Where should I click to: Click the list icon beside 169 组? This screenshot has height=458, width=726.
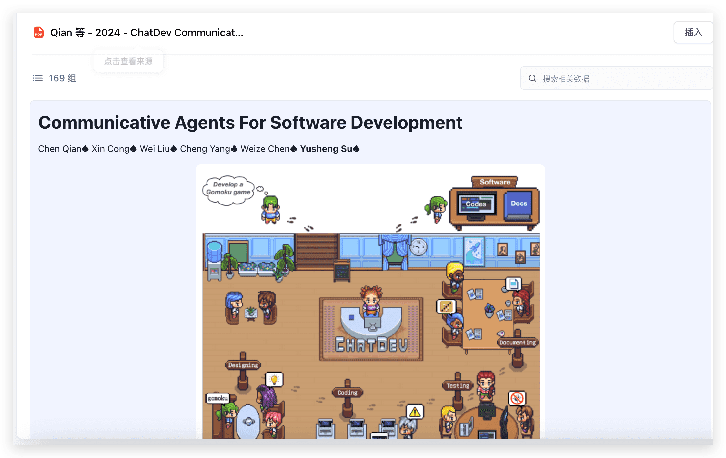(38, 78)
